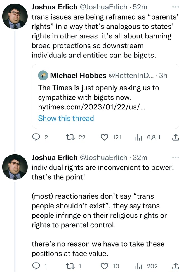Click Joshua Erlich's profile avatar

(x=15, y=17)
